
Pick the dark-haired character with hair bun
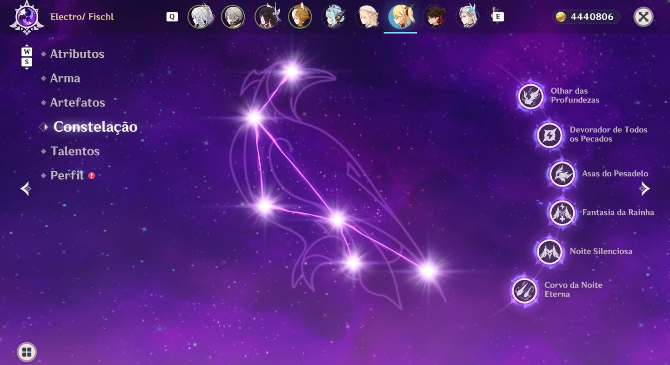434,17
